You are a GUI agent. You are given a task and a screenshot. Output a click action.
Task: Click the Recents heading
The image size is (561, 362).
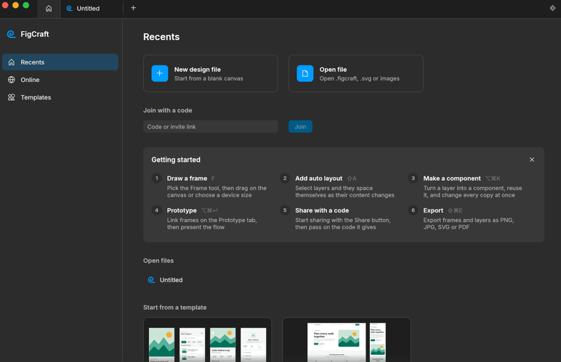click(161, 37)
